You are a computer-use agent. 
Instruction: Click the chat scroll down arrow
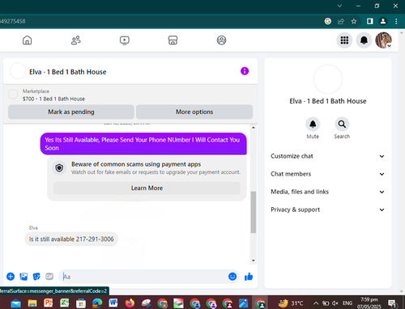click(x=254, y=260)
